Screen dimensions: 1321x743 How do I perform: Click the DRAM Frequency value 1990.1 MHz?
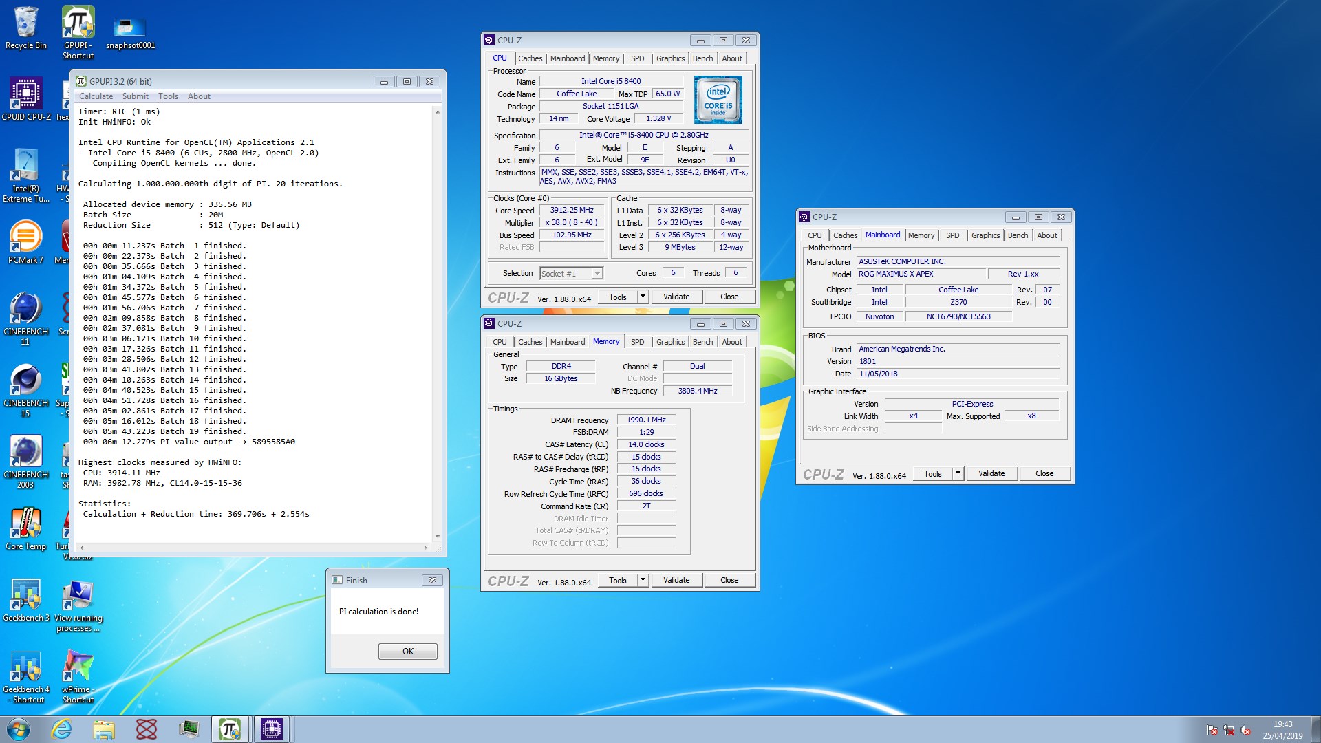point(646,420)
